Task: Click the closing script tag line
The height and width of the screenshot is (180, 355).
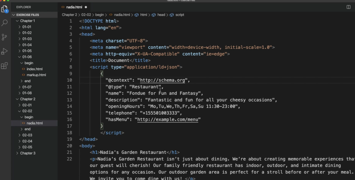Action: pos(112,133)
